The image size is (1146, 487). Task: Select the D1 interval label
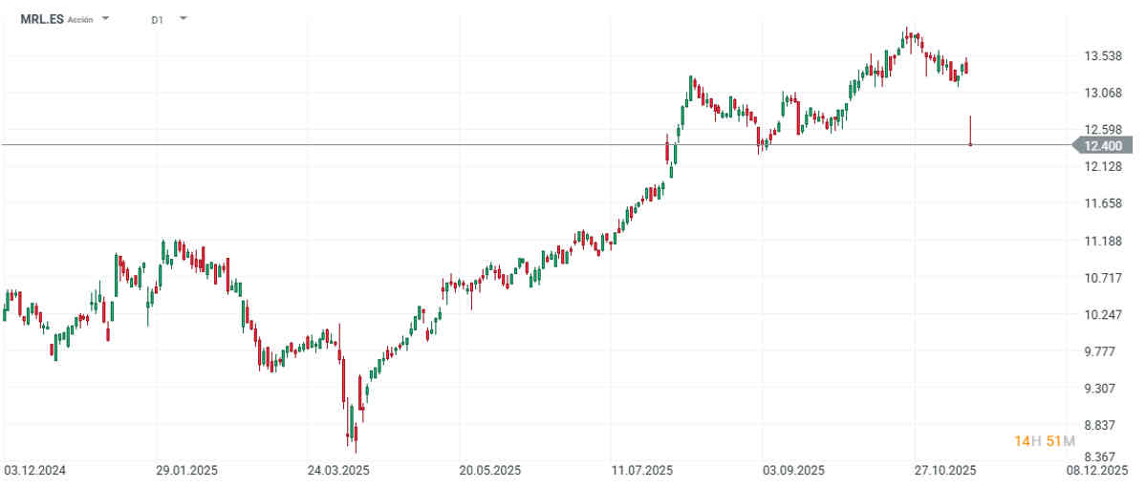coord(157,19)
